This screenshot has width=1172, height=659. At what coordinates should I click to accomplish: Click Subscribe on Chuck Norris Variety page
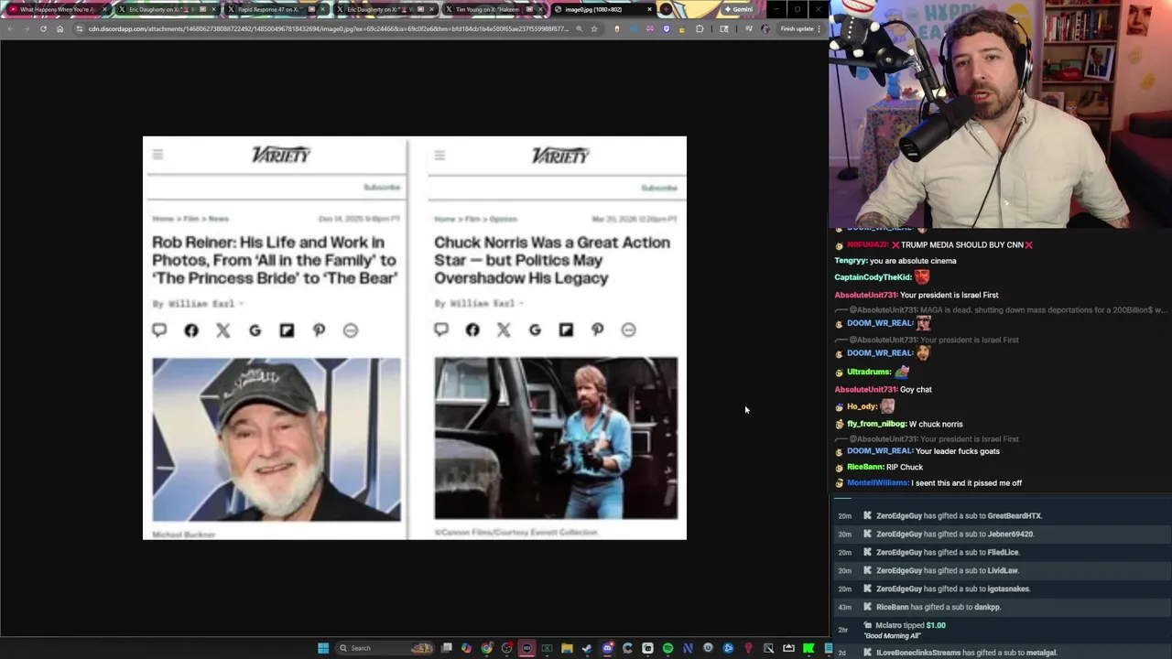coord(659,188)
